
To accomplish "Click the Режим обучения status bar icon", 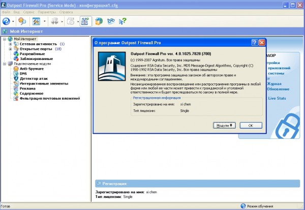I will click(x=243, y=206).
